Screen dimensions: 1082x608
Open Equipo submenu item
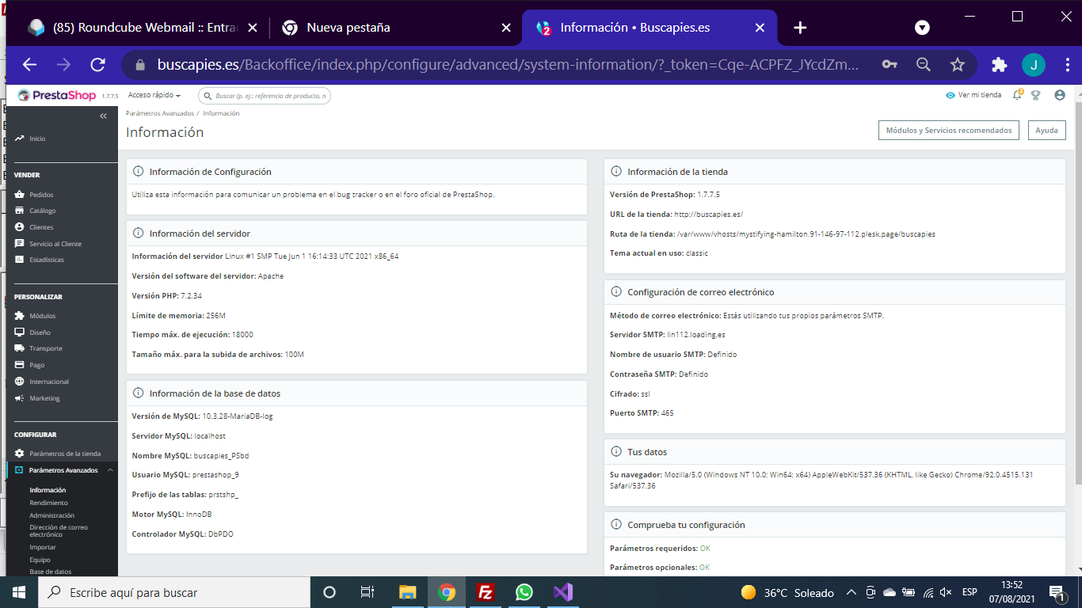[40, 560]
